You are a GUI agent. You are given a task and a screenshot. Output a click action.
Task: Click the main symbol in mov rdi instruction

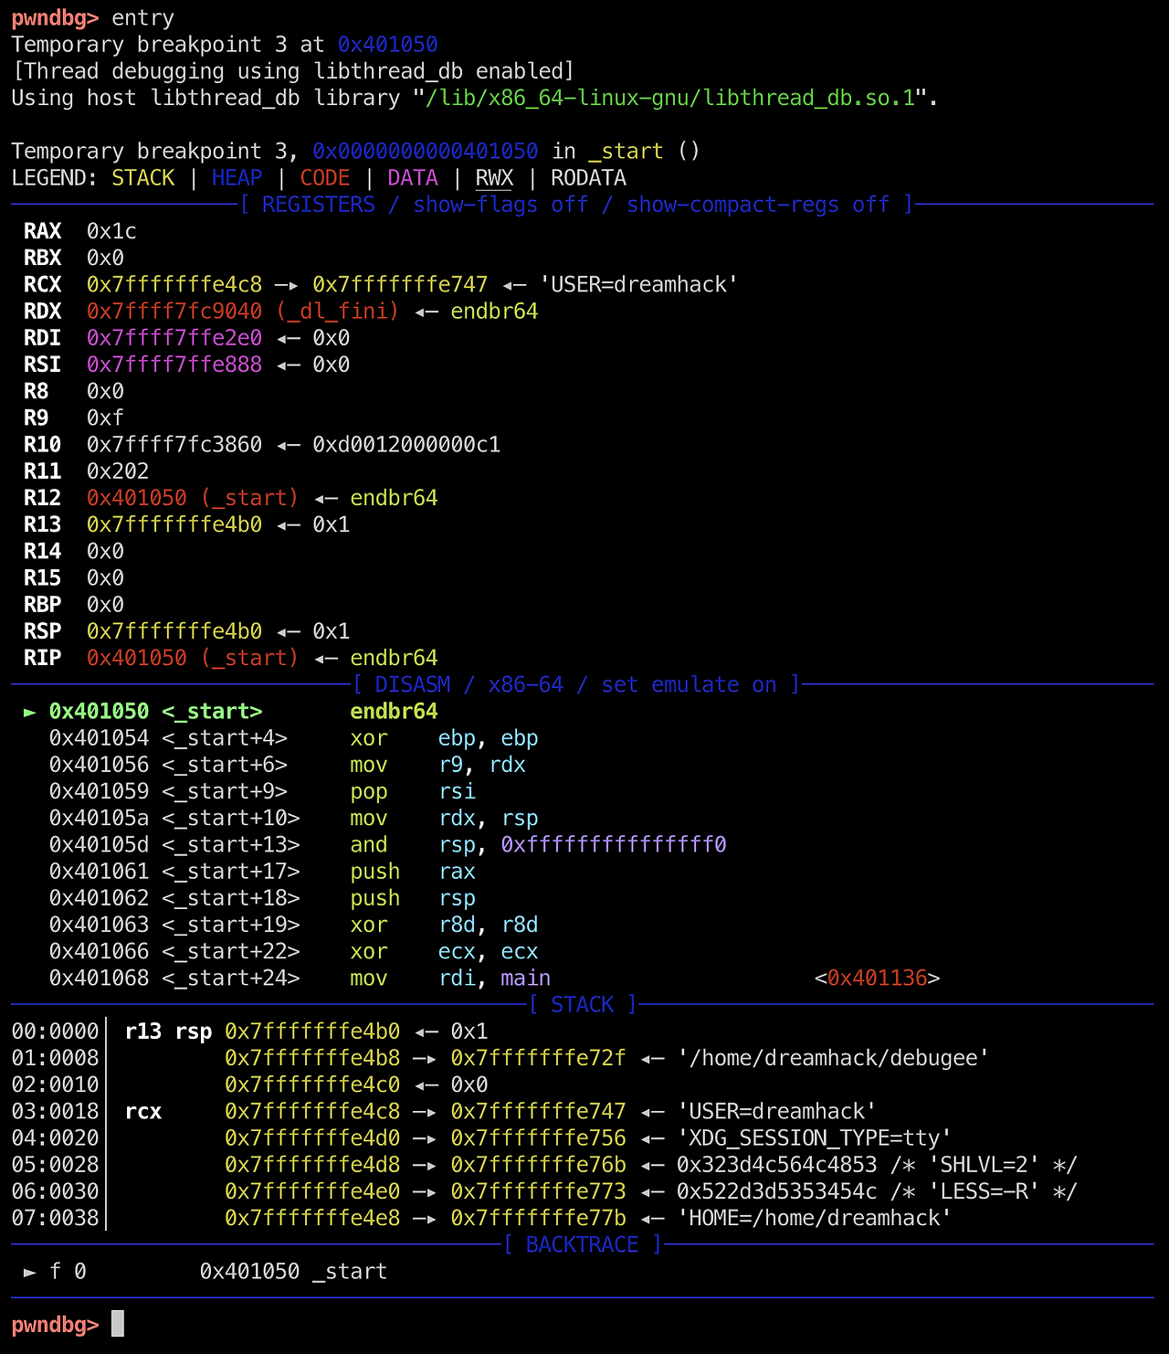525,978
